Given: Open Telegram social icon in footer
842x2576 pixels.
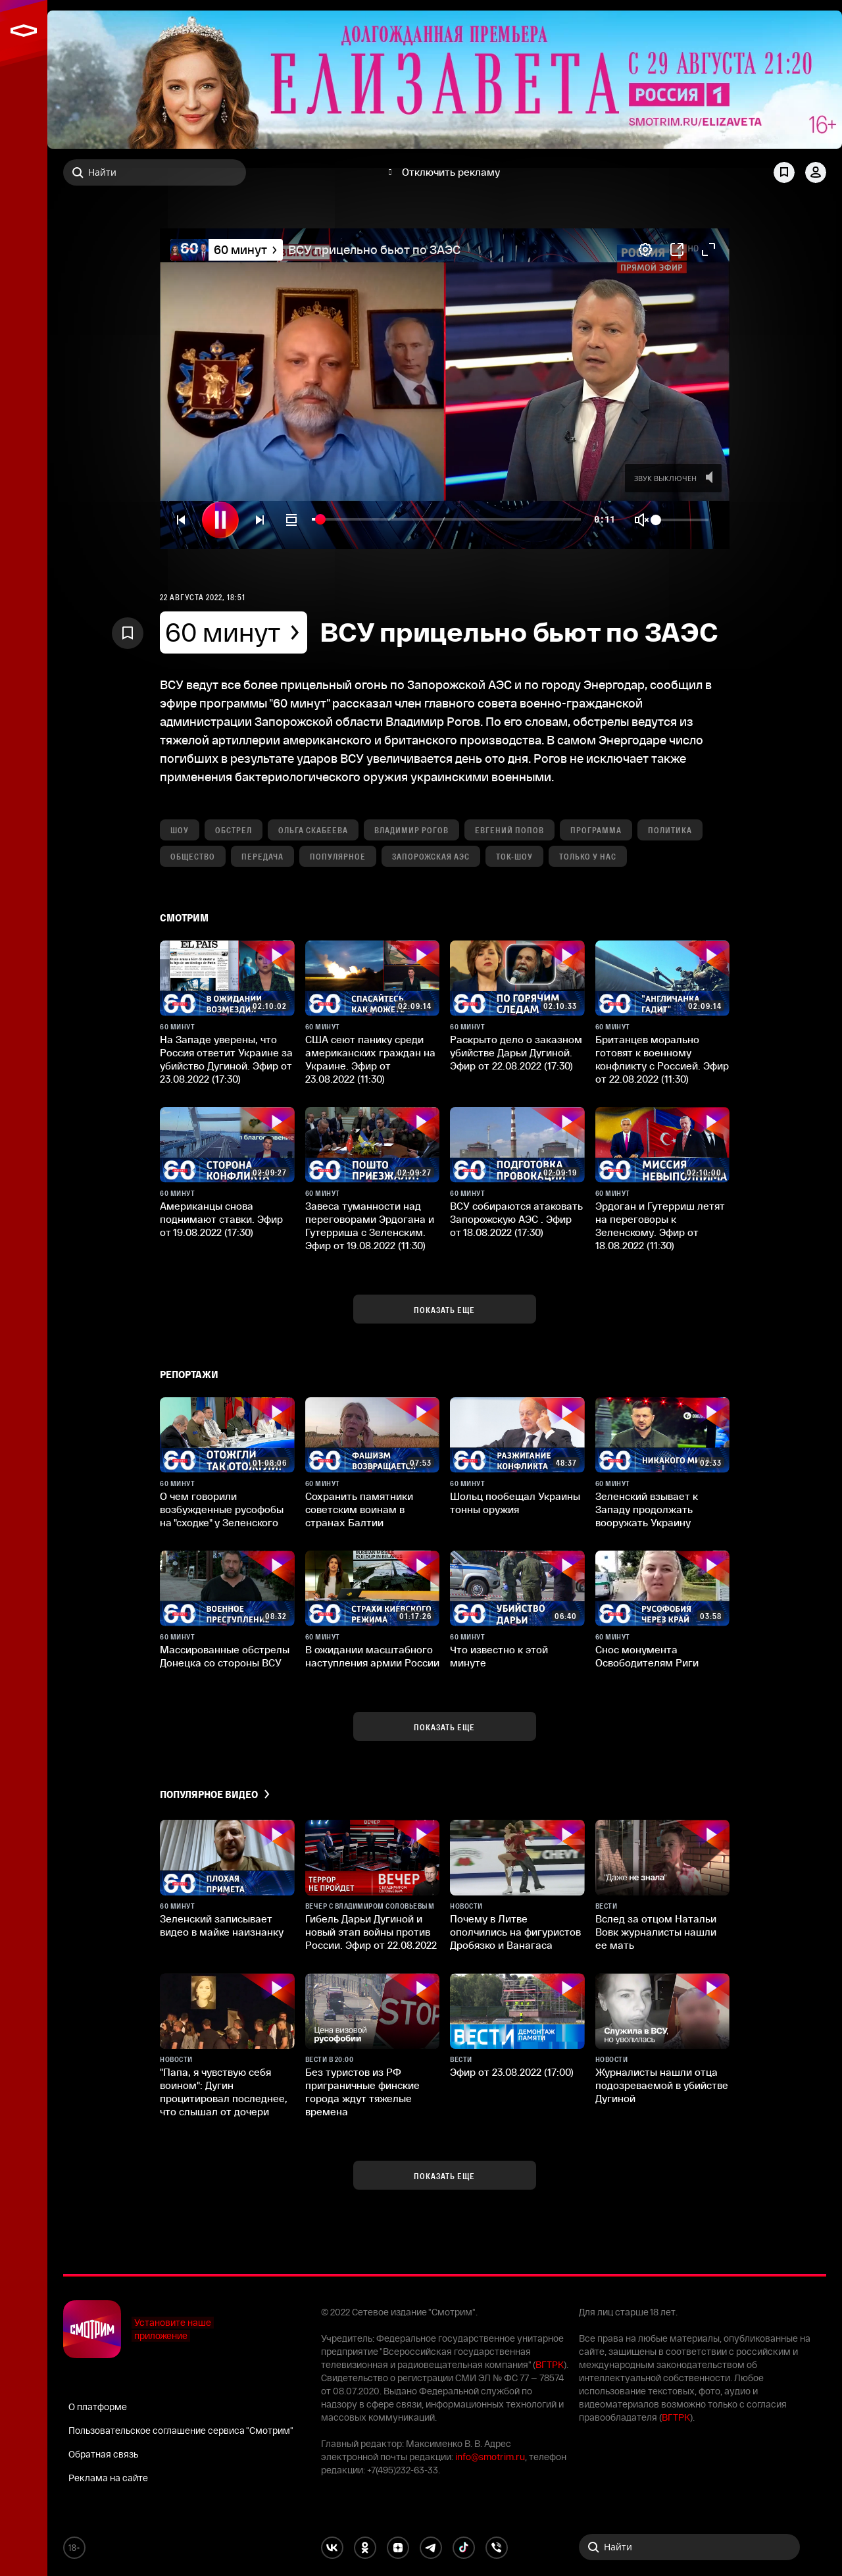Looking at the screenshot, I should coord(431,2547).
